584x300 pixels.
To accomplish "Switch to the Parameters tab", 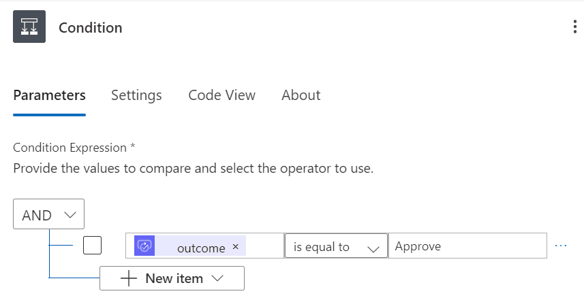I will [49, 95].
